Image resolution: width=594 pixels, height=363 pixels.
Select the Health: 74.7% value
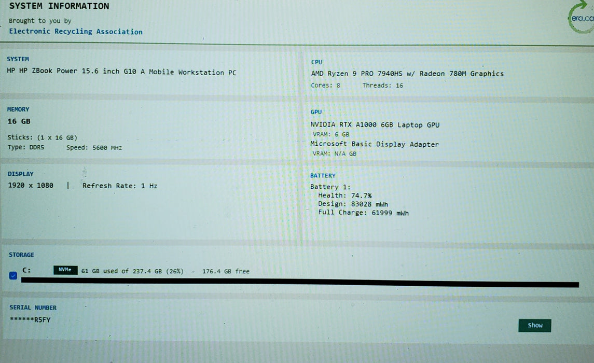coord(345,196)
